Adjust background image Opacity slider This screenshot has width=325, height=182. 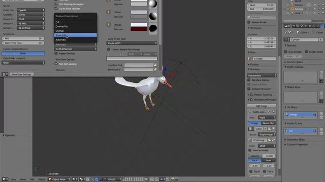tap(262, 156)
